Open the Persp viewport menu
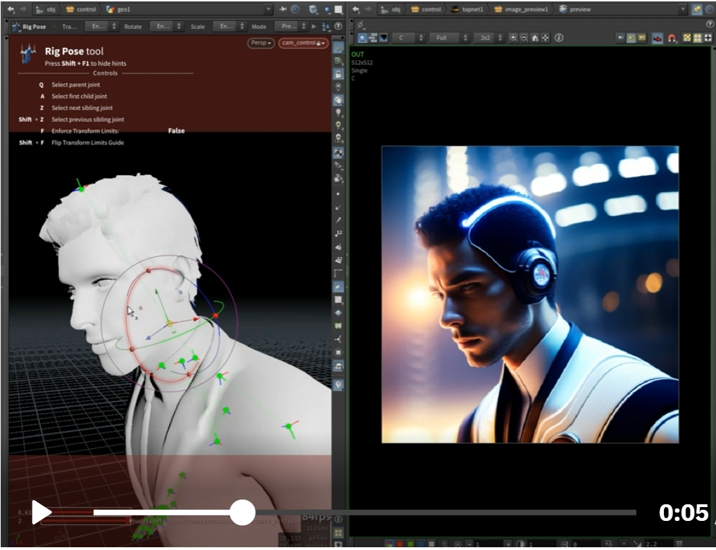This screenshot has height=550, width=716. pos(261,43)
